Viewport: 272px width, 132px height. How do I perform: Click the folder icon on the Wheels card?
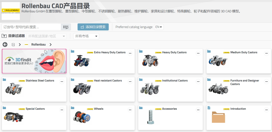tap(73, 108)
